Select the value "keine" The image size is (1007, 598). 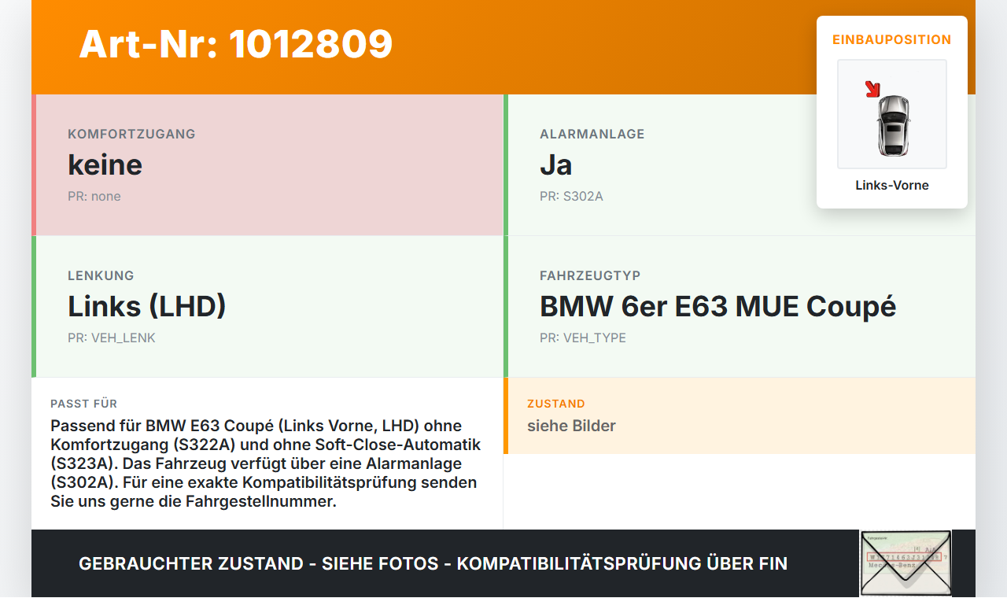coord(105,164)
